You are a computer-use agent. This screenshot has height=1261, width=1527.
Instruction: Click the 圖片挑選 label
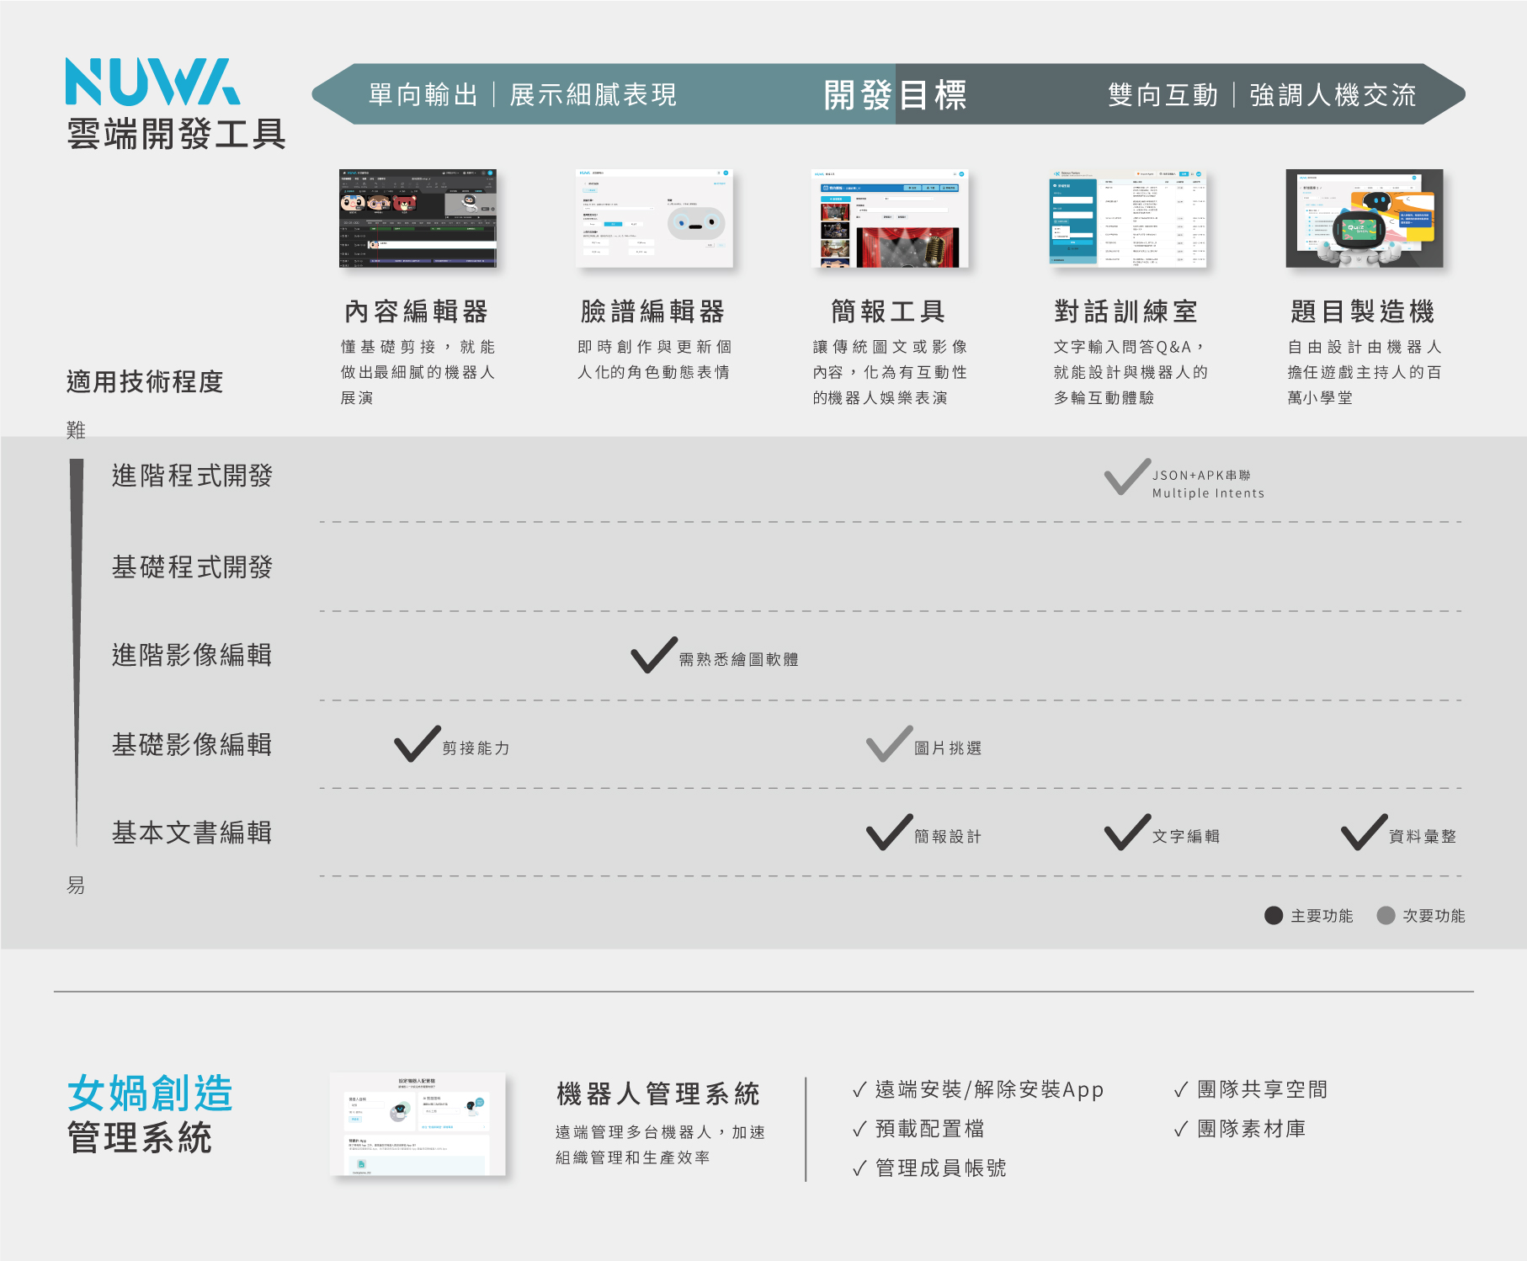(948, 748)
